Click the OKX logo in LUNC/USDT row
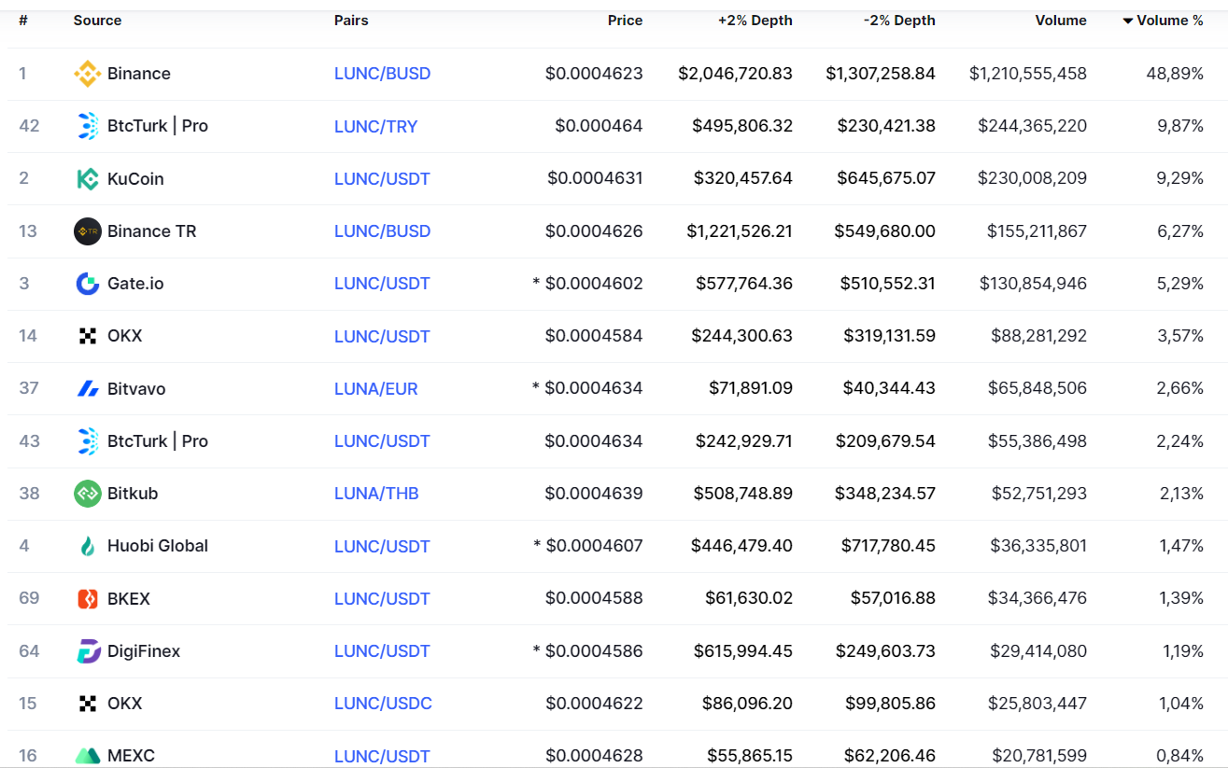Screen dimensions: 1228x768 coord(88,336)
